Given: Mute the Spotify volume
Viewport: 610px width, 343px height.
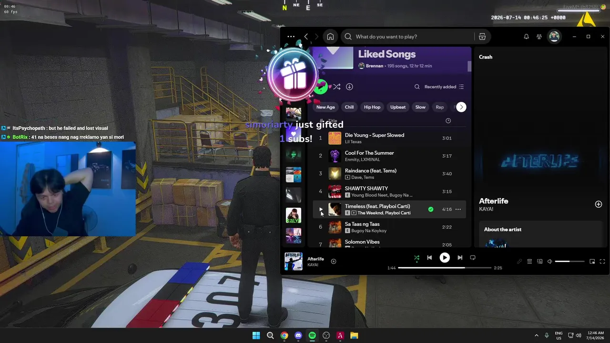Looking at the screenshot, I should [549, 262].
